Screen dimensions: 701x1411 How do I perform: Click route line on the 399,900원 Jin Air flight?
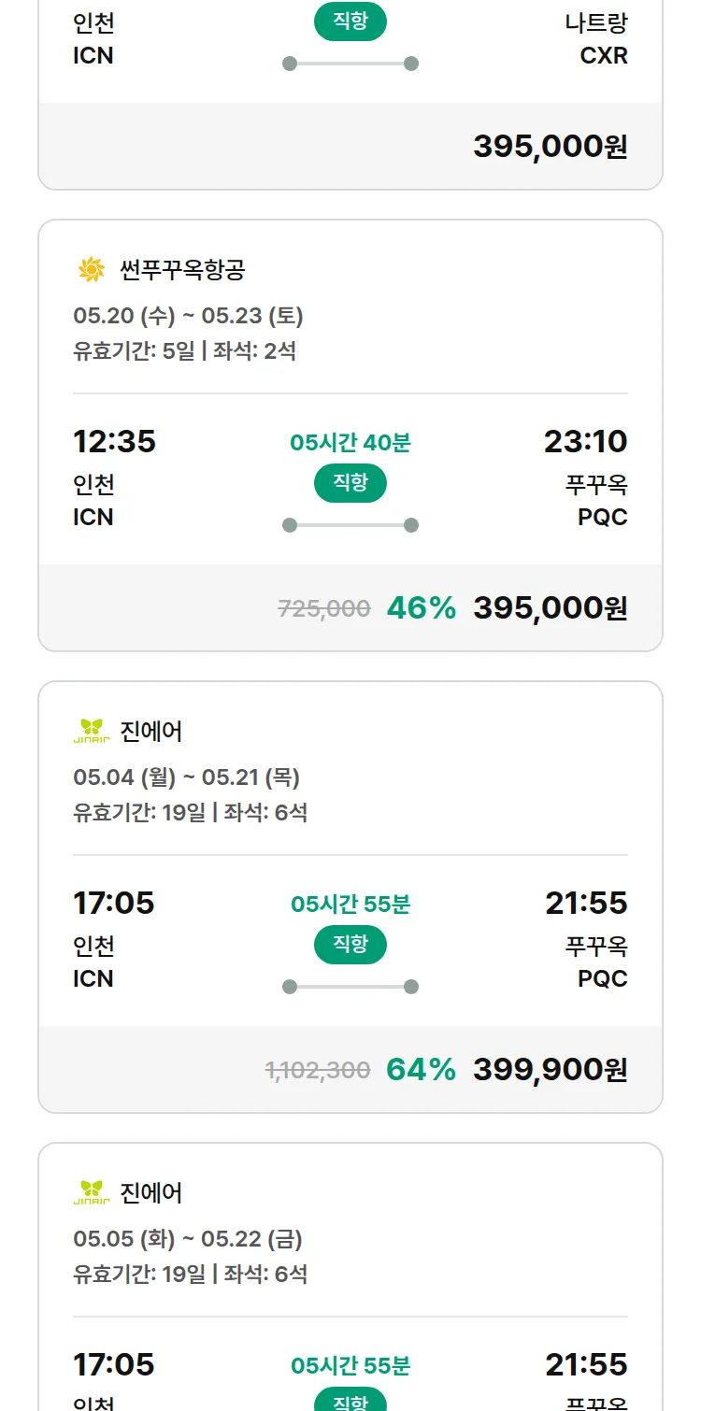pyautogui.click(x=350, y=987)
